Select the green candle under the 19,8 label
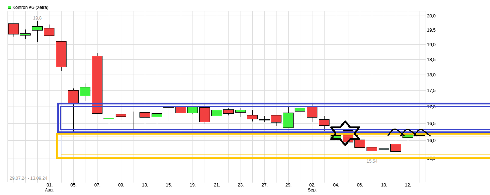Viewport: 490px width, 195px height. tap(37, 28)
